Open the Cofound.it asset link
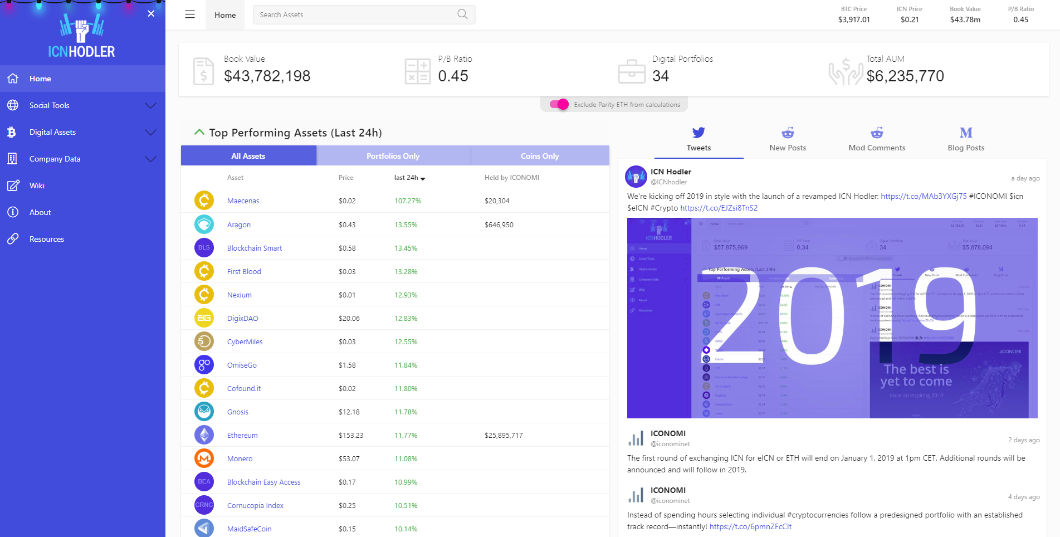This screenshot has height=537, width=1060. pyautogui.click(x=244, y=388)
